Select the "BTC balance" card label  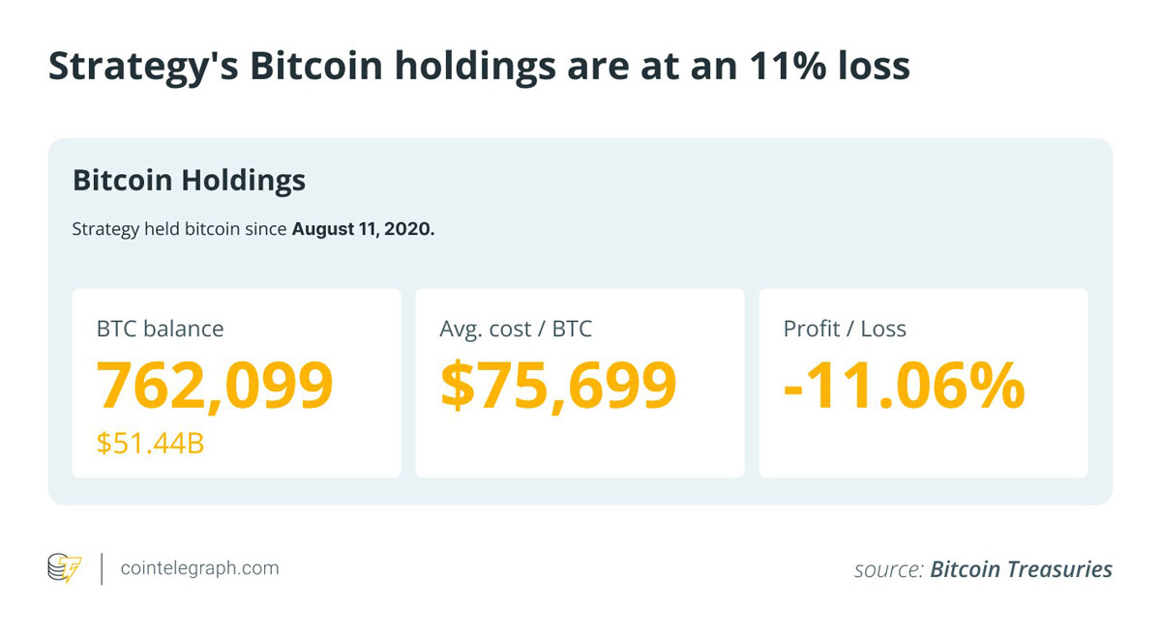(x=160, y=329)
